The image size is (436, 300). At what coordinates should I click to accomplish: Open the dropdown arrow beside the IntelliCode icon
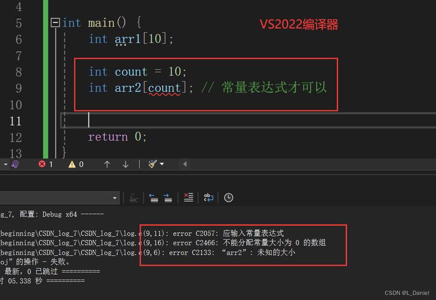point(5,164)
